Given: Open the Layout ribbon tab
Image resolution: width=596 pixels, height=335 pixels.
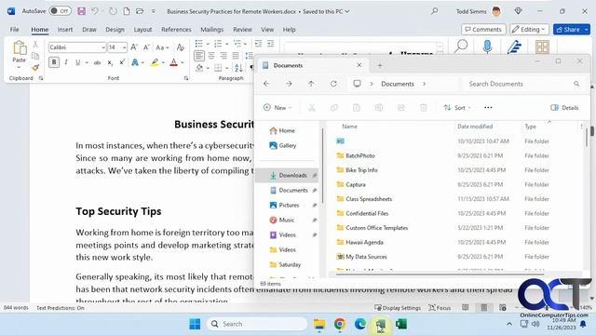Looking at the screenshot, I should tap(142, 29).
